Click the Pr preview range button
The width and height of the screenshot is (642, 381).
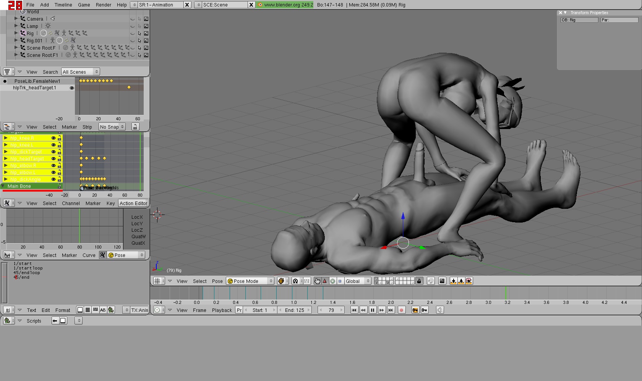point(239,310)
